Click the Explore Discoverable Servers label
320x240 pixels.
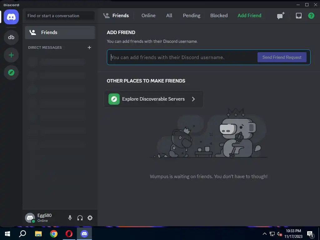153,99
